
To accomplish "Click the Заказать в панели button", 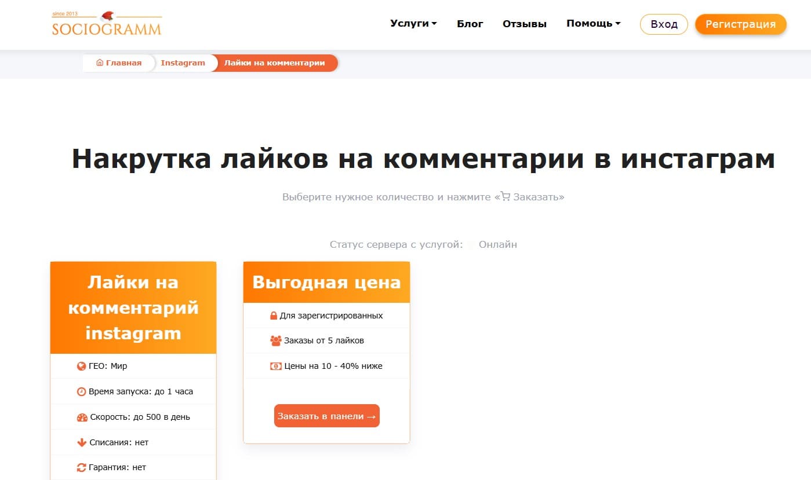I will (327, 416).
